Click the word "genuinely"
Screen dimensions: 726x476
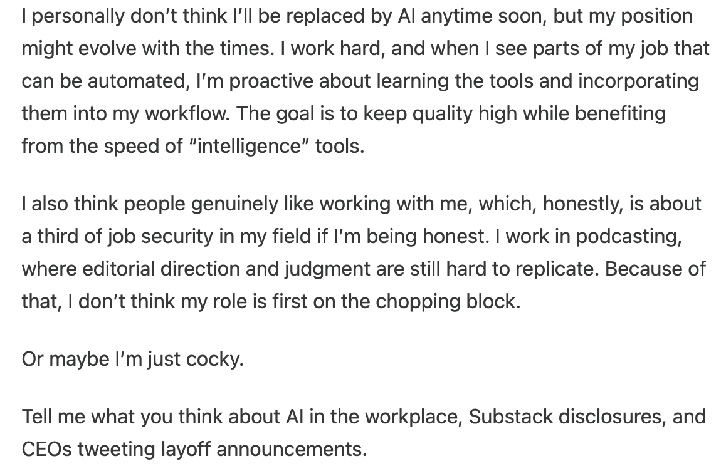(242, 204)
